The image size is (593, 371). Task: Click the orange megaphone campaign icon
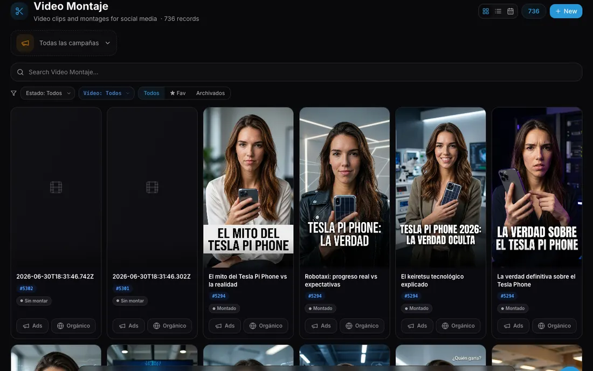(x=25, y=43)
